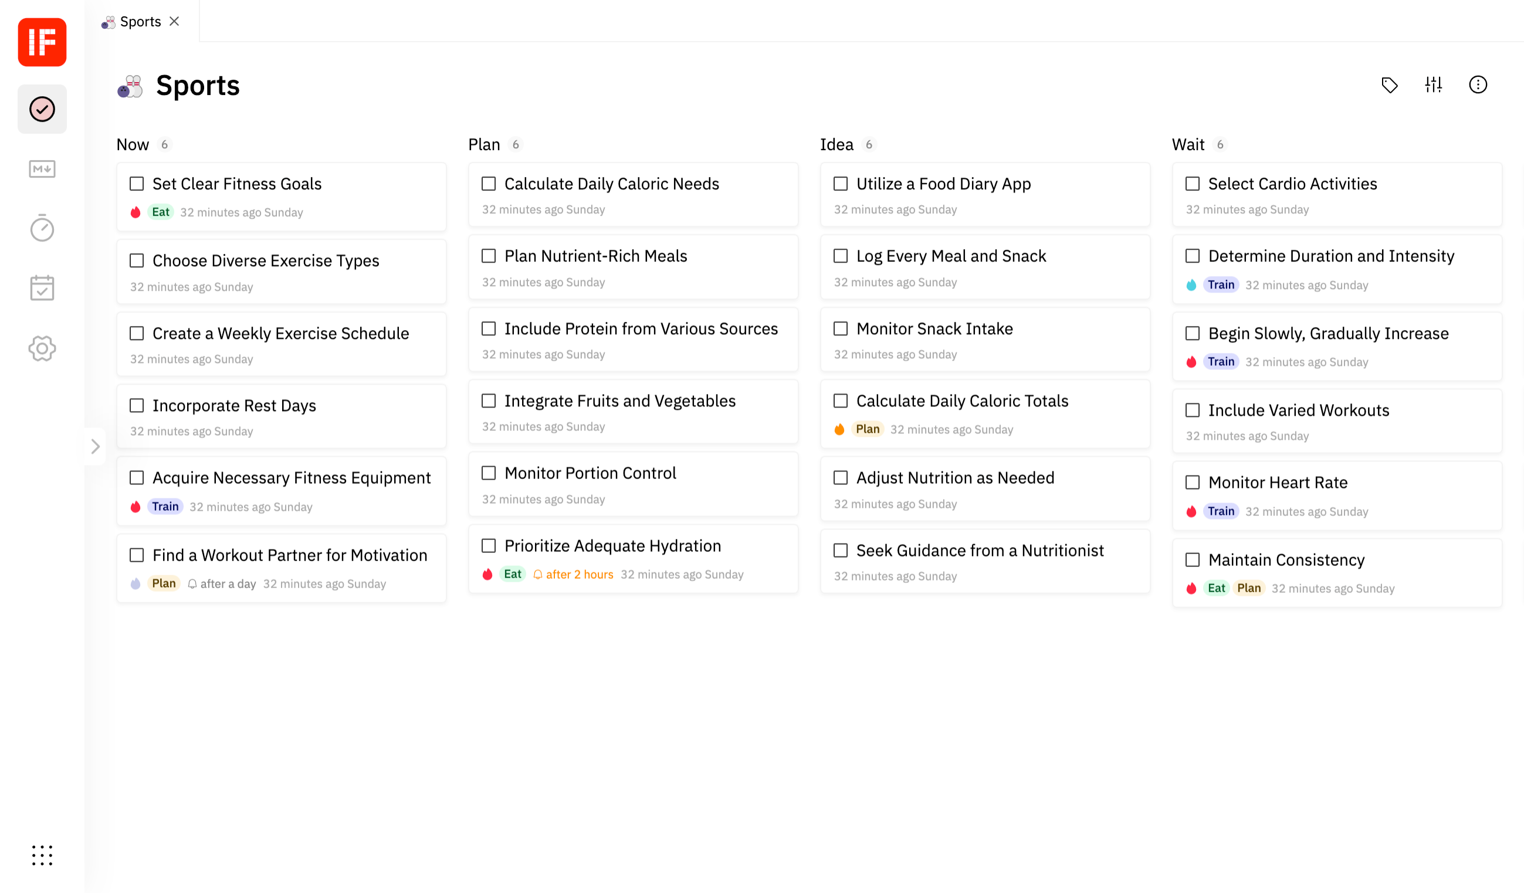The image size is (1524, 893).
Task: Click the calendar/schedule sidebar icon
Action: (43, 288)
